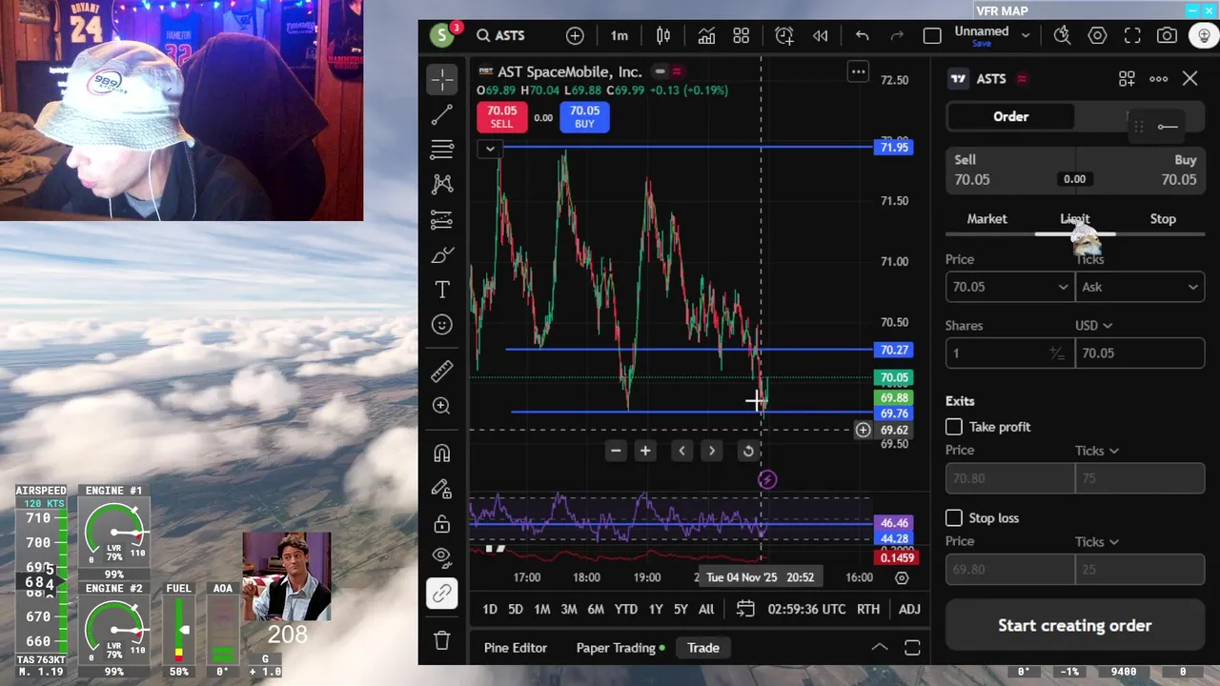Enter fullscreen chart mode

[1132, 35]
